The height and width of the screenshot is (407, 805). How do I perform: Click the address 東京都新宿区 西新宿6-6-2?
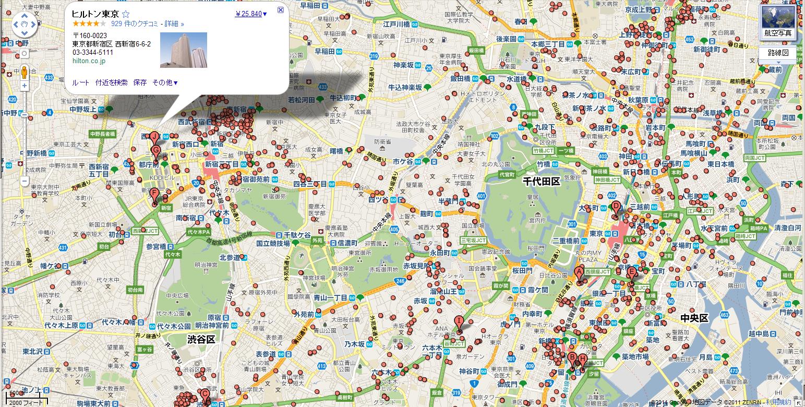coord(112,44)
